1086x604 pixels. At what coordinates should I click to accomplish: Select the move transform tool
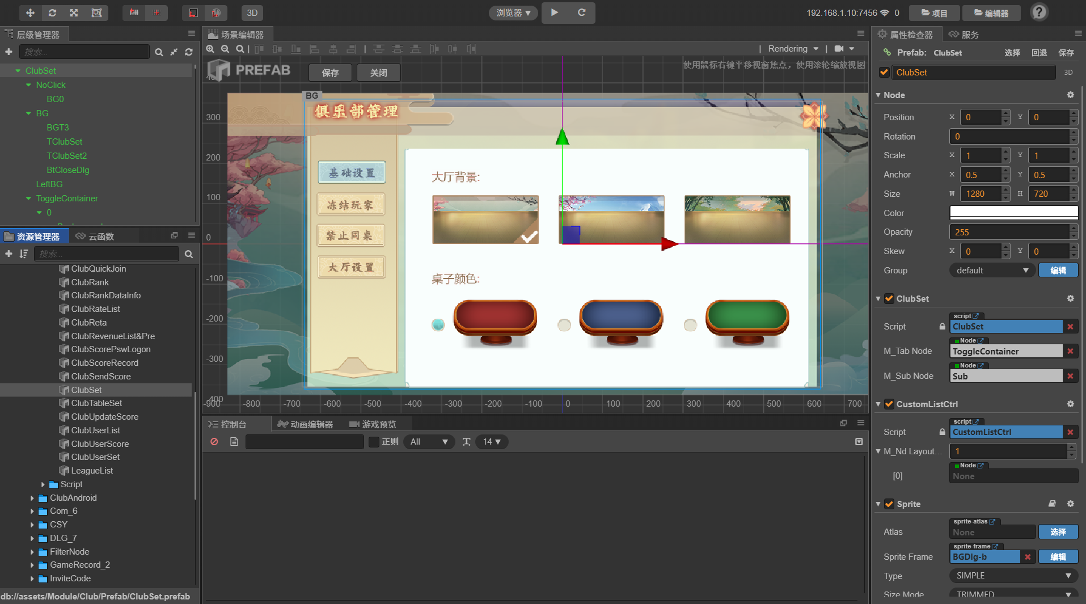pos(30,12)
